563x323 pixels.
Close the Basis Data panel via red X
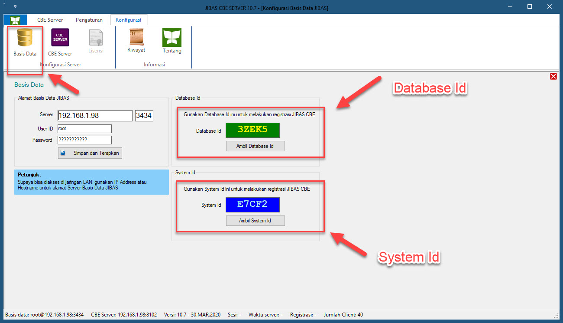pyautogui.click(x=553, y=76)
